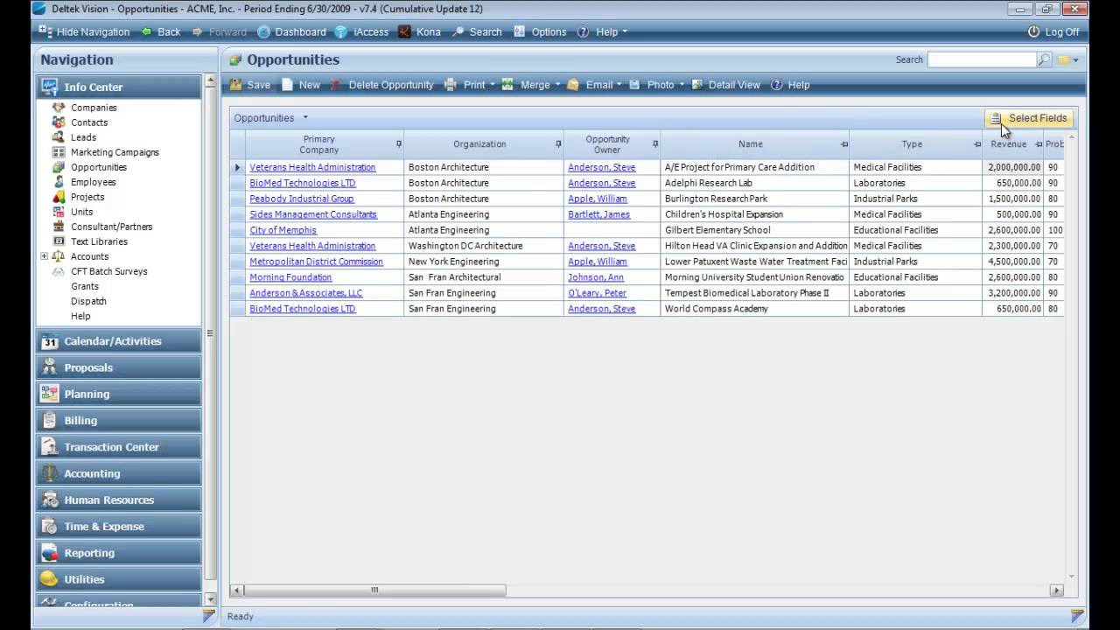
Task: Click the Search input field
Action: coord(982,59)
